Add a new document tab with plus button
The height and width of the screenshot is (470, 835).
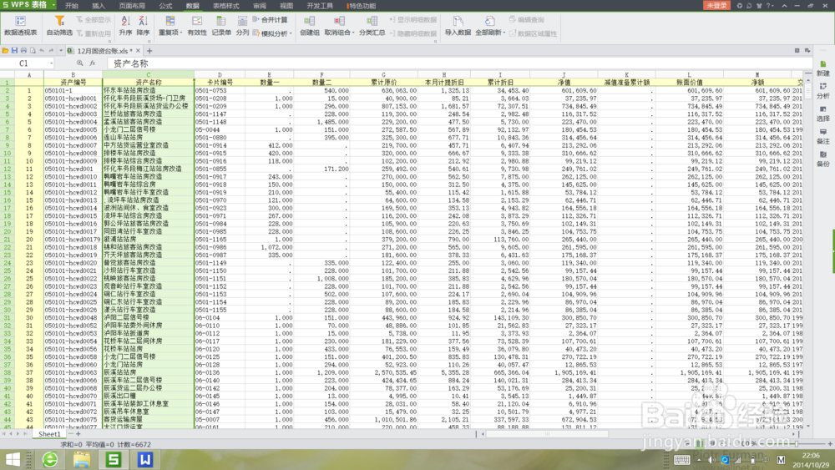tap(149, 51)
